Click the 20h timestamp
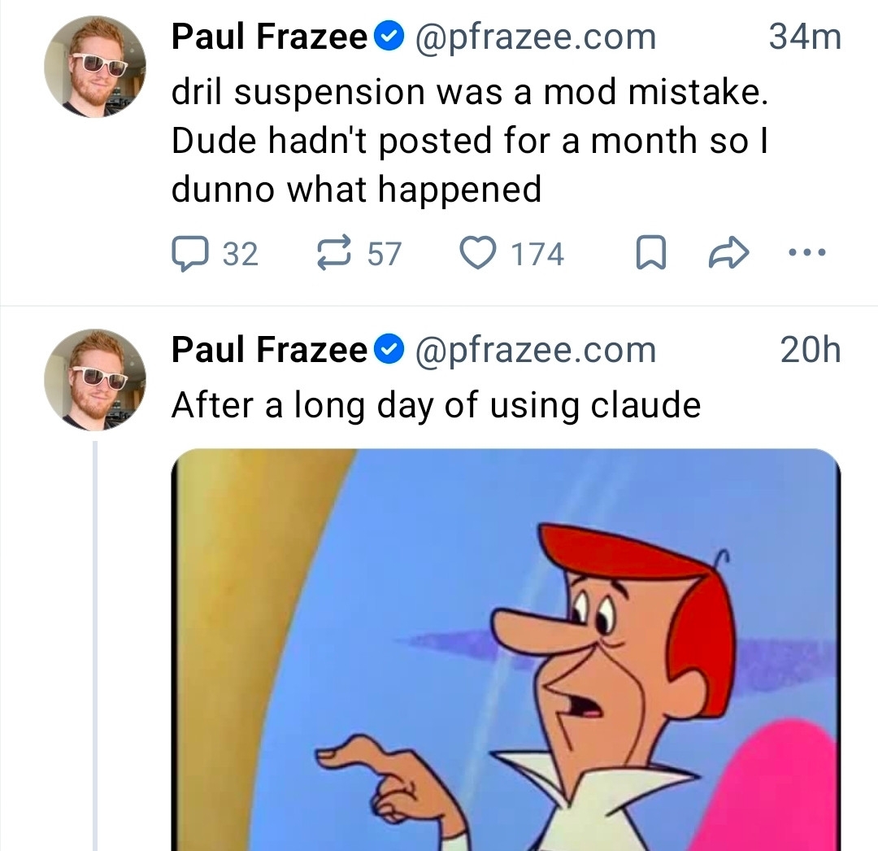Screen dimensions: 878x851 point(810,351)
